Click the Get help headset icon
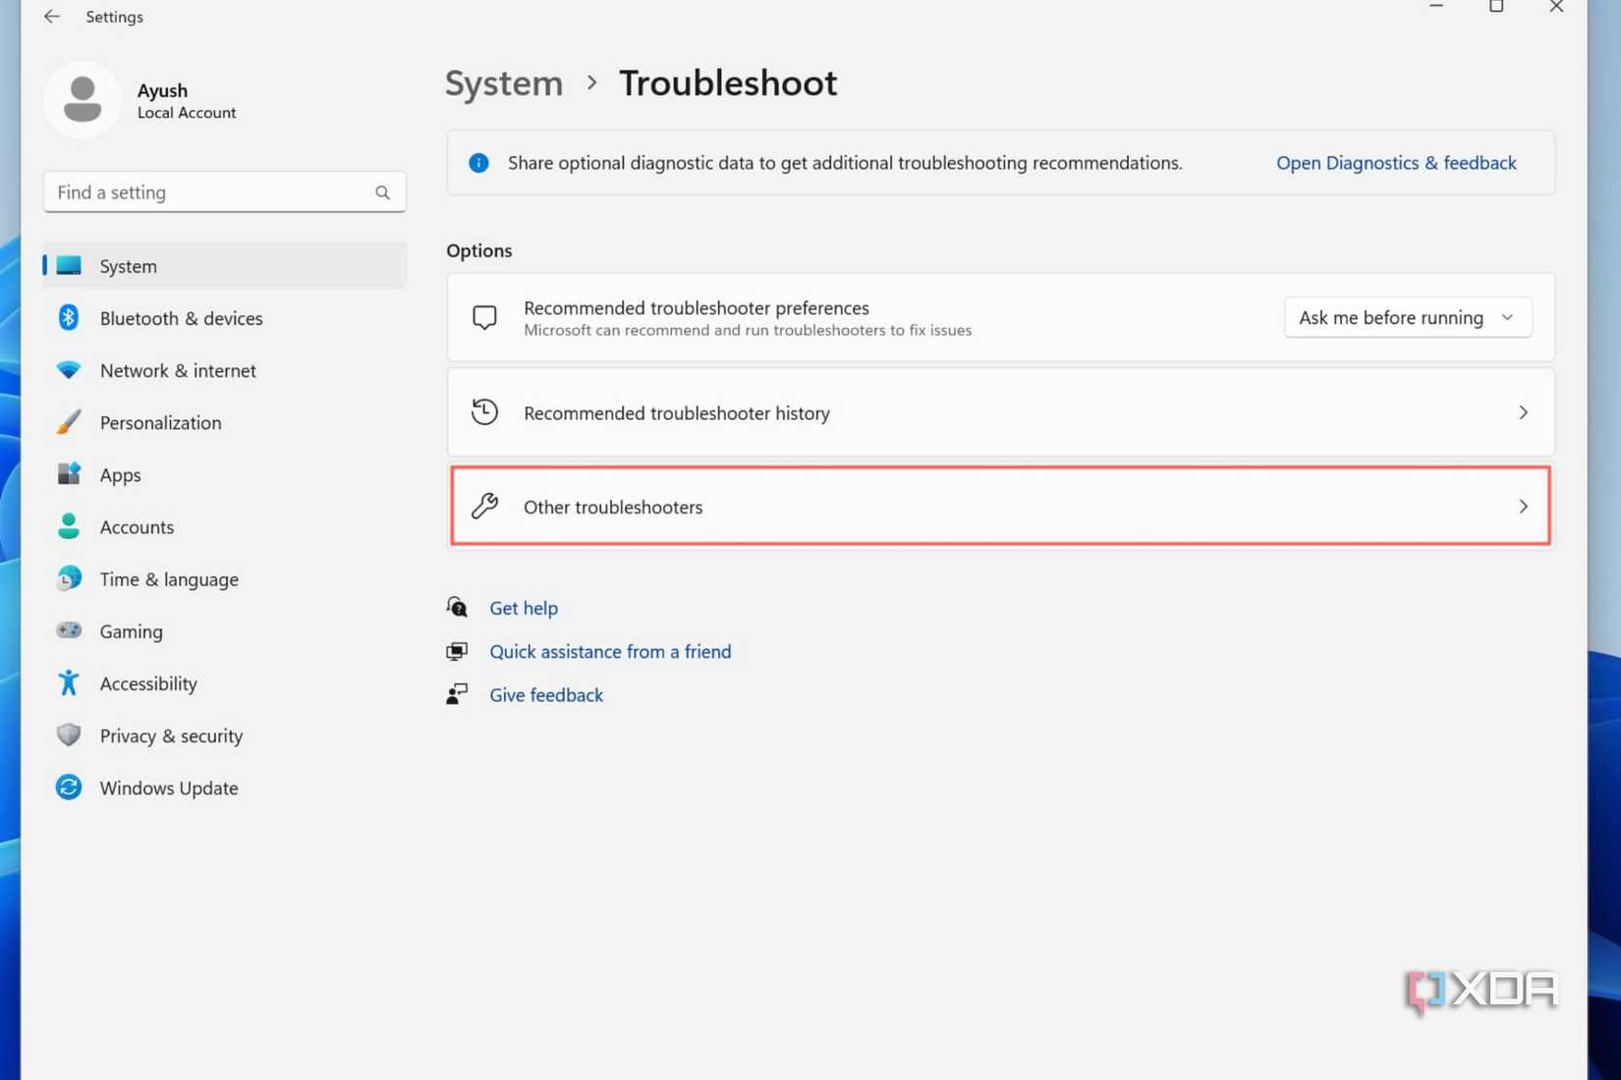Screen dimensions: 1621x1080 [x=457, y=608]
